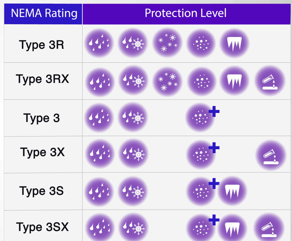Image resolution: width=292 pixels, height=241 pixels.
Task: Click the snow flakes icon in Type 3RX row
Action: [x=168, y=82]
